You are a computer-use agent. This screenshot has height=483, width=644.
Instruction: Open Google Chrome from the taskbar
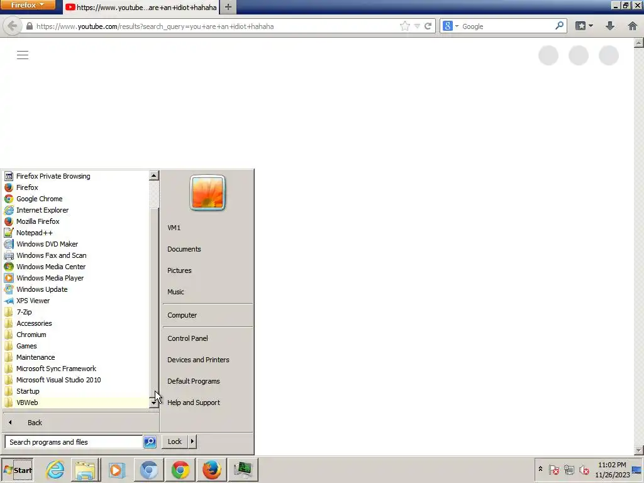click(180, 470)
